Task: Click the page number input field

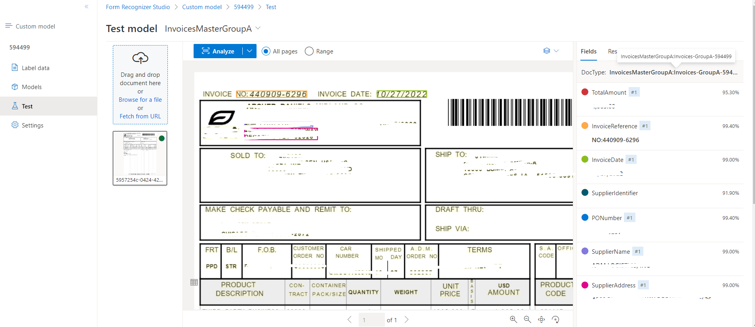Action: (371, 319)
